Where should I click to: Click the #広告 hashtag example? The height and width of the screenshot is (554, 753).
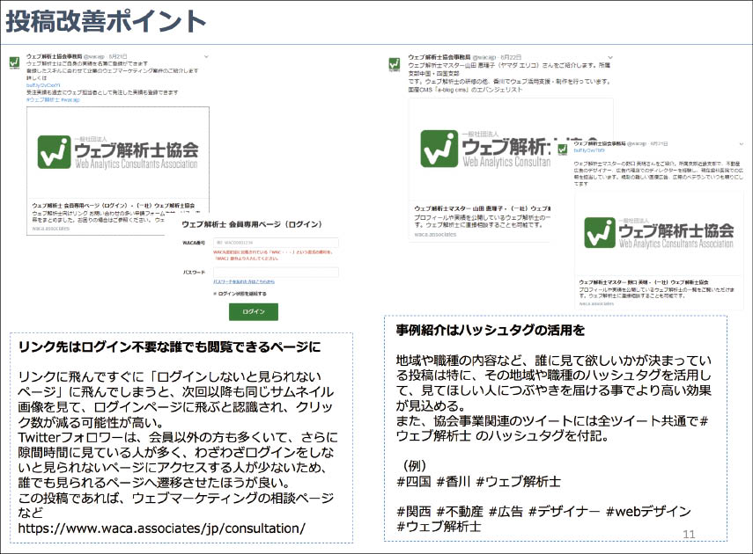506,511
